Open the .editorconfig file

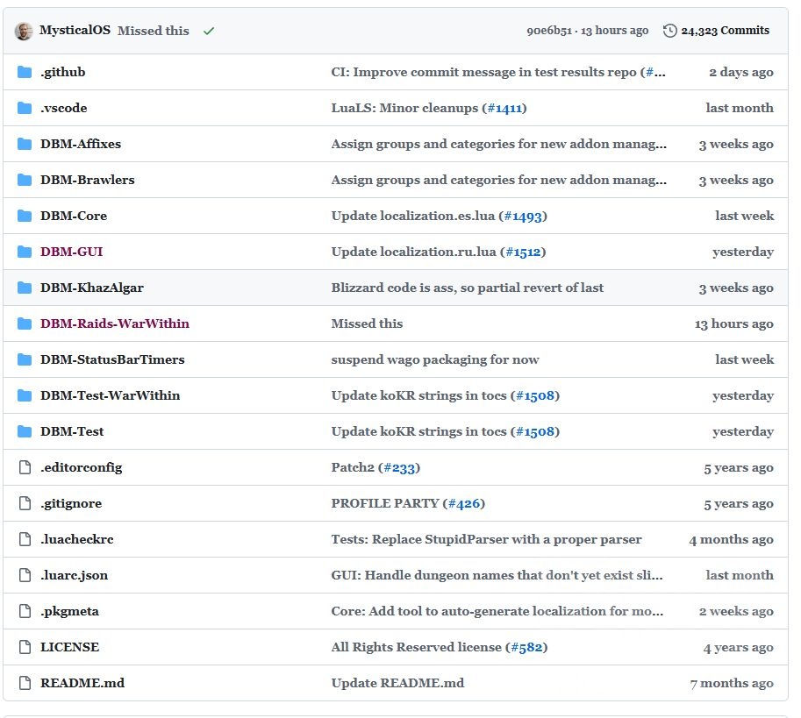point(81,468)
